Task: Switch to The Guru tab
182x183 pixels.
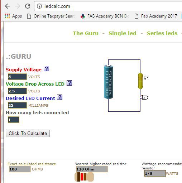Action: [86, 33]
